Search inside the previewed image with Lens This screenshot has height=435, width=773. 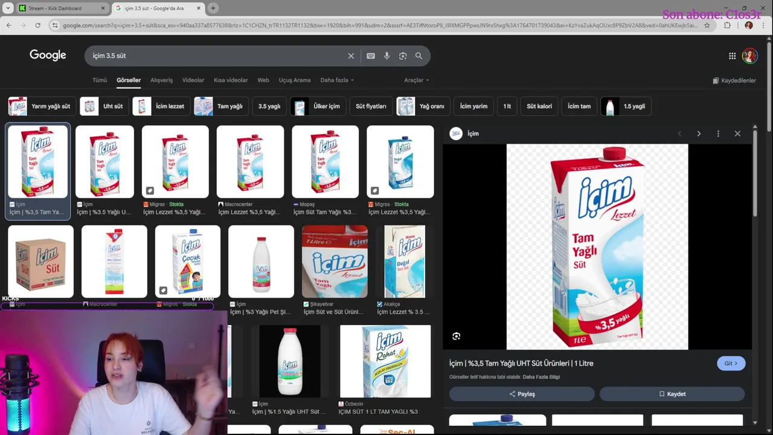[x=457, y=337]
